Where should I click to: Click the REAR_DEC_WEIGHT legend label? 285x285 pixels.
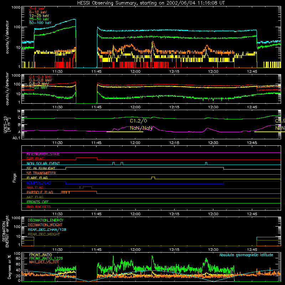(44, 234)
